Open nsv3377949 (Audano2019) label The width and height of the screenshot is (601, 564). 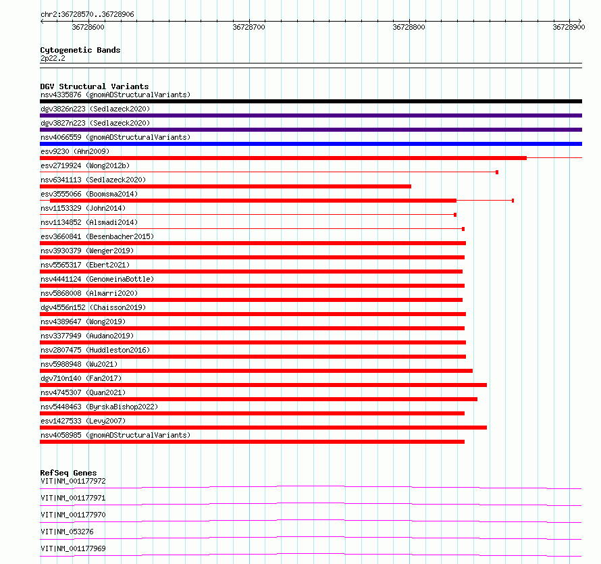point(87,336)
